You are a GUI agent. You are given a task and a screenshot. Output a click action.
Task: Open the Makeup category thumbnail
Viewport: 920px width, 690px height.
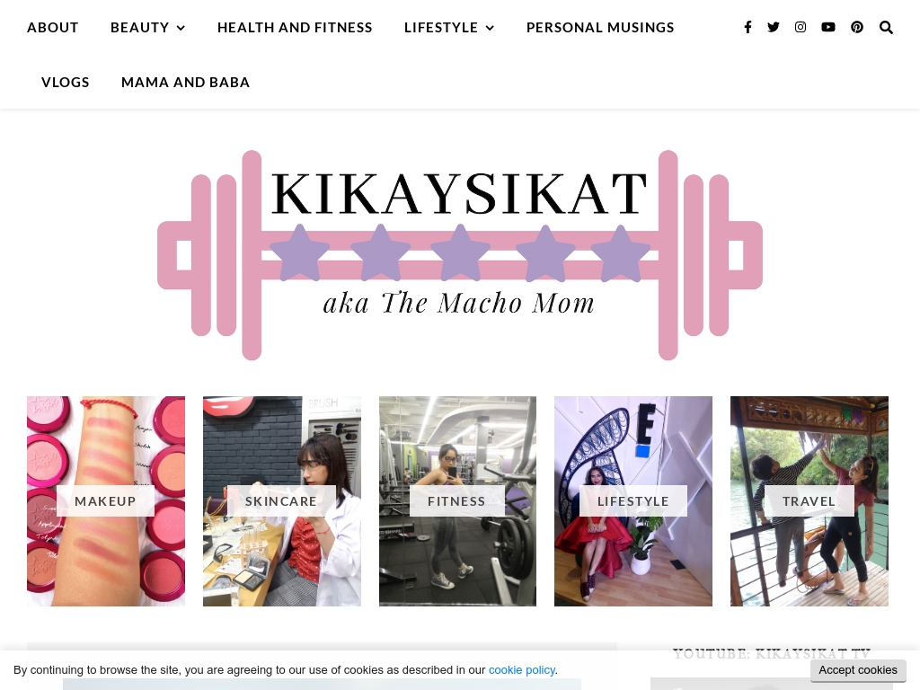[x=106, y=501]
